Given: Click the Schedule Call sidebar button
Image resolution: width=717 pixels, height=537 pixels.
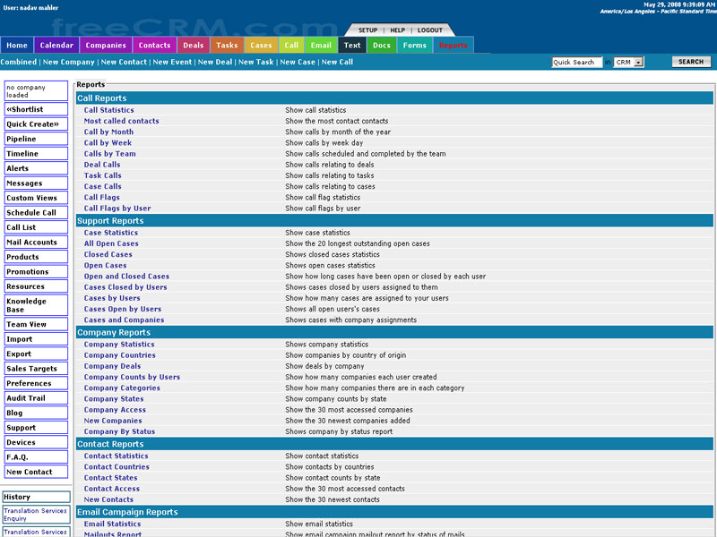Looking at the screenshot, I should [36, 213].
